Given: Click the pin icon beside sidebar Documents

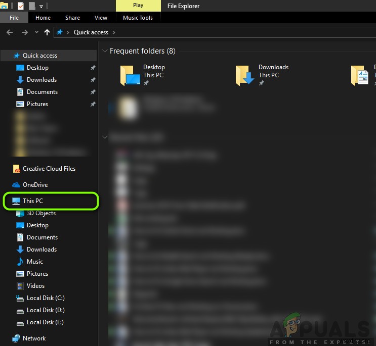Looking at the screenshot, I should pos(93,92).
